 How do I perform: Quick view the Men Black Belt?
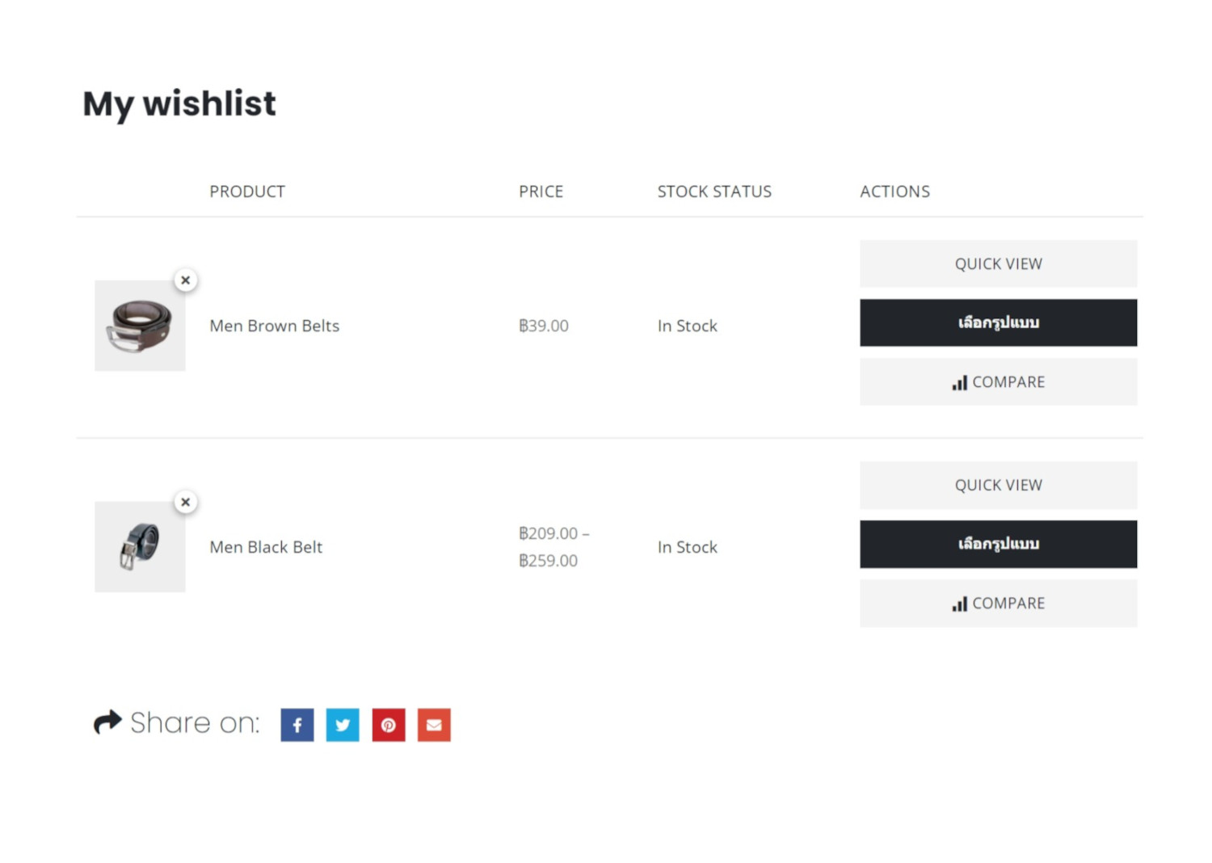[998, 485]
